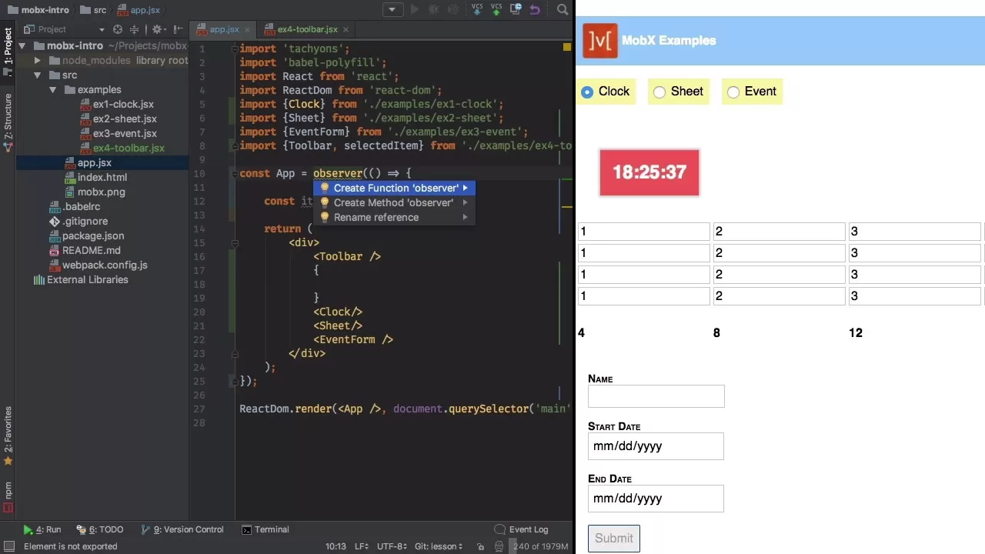This screenshot has width=985, height=554.
Task: Click the scroll from source target icon
Action: (x=118, y=29)
